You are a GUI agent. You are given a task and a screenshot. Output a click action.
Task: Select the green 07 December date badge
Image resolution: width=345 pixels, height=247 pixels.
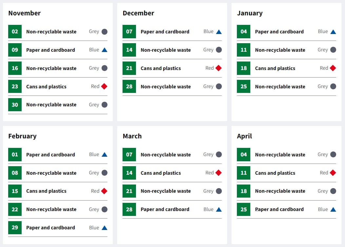(129, 32)
